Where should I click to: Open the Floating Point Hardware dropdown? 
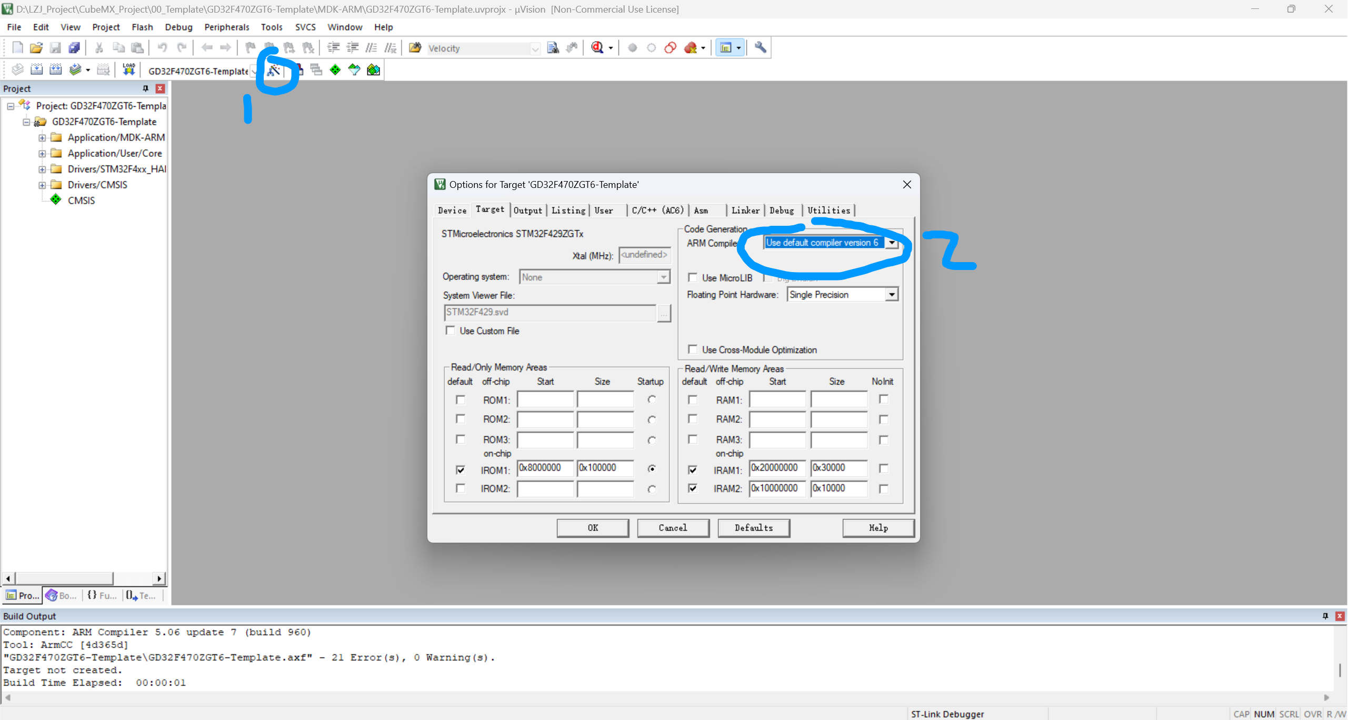tap(892, 295)
